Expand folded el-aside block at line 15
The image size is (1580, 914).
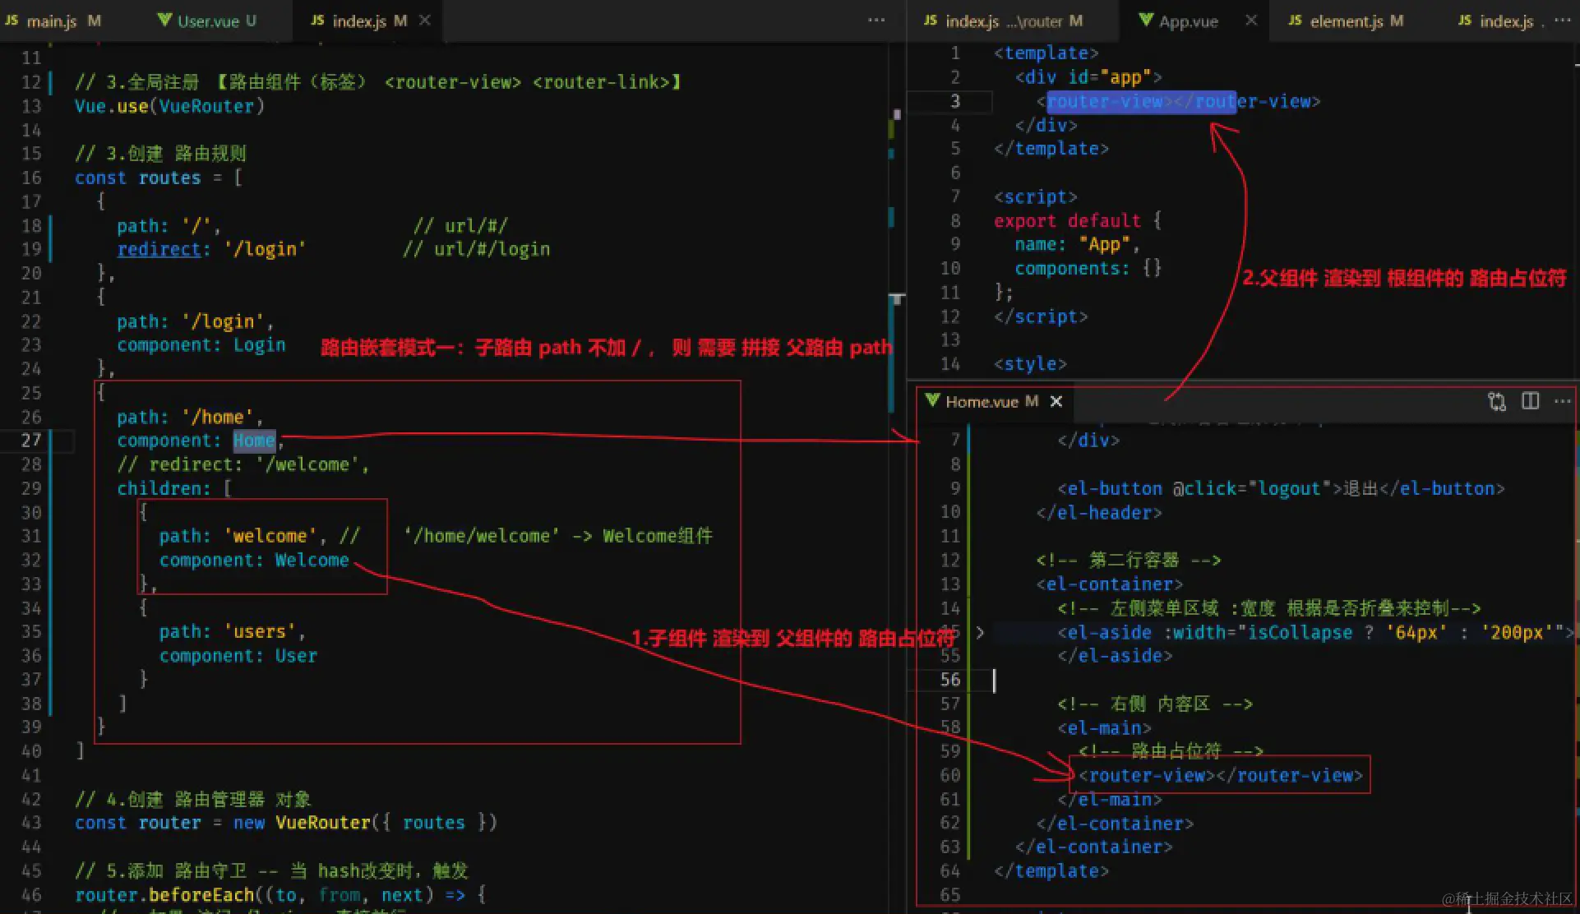[x=980, y=632]
